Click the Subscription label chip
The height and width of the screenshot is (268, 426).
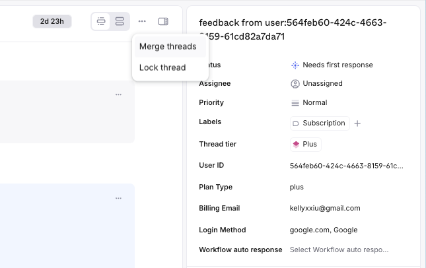320,123
